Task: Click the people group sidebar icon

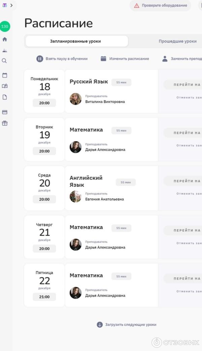Action: (5, 50)
